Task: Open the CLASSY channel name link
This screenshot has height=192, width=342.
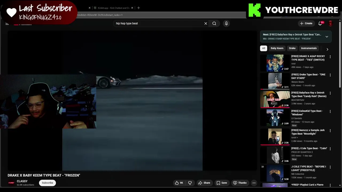Action: click(x=22, y=181)
